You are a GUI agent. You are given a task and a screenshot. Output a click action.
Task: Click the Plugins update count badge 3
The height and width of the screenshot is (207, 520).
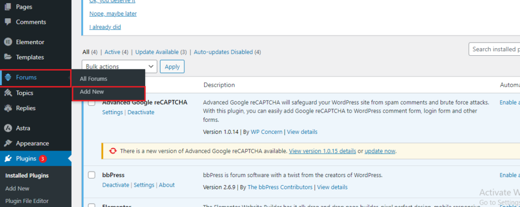[x=43, y=159]
